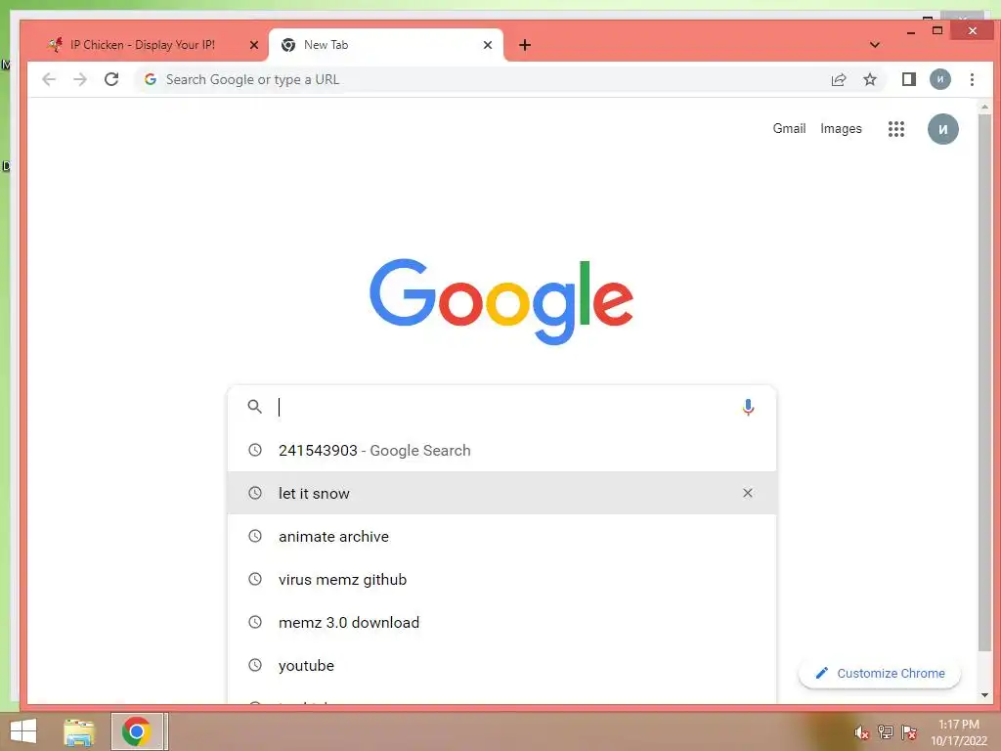Choose the 'let it snow' suggestion

501,493
